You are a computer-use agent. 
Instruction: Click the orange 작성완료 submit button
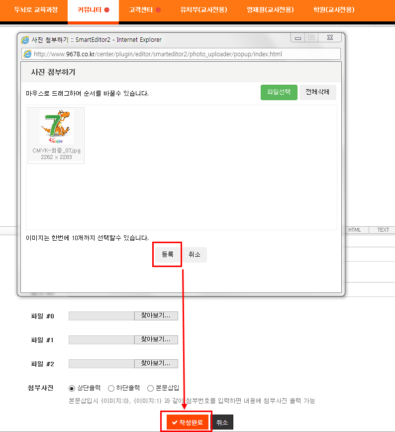187,423
